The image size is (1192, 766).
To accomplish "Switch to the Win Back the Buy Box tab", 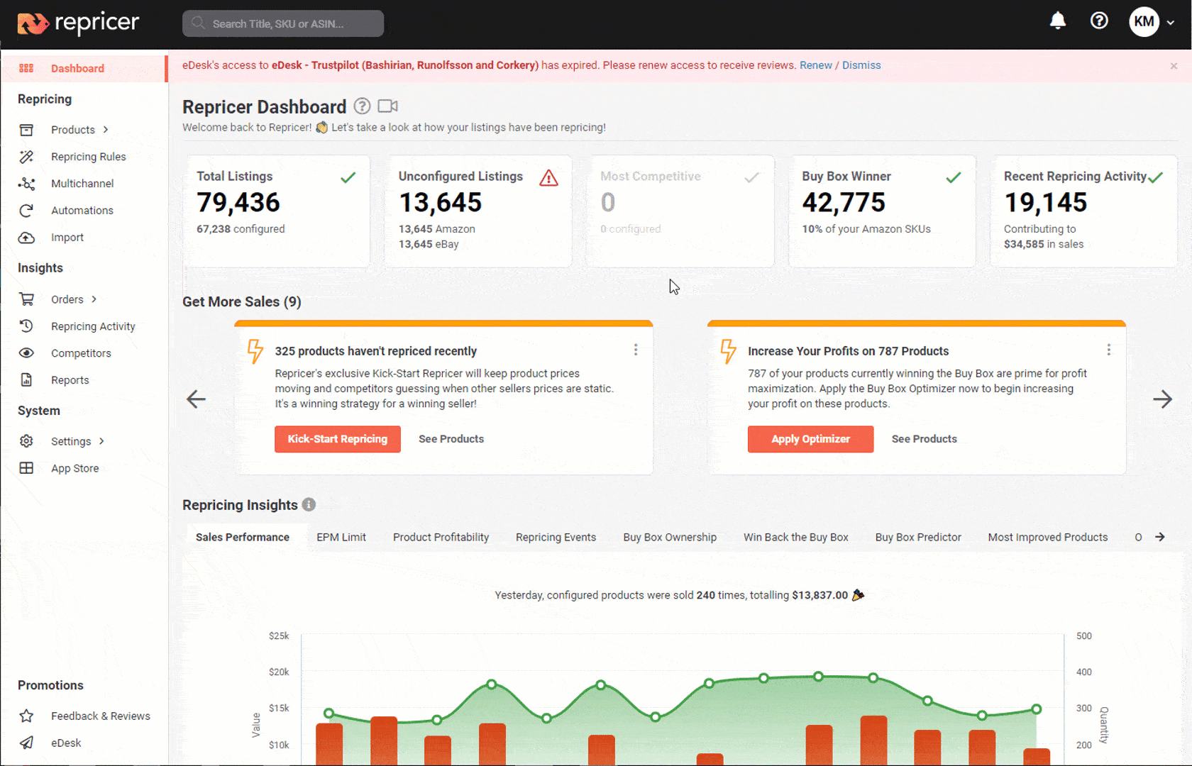I will (x=795, y=537).
